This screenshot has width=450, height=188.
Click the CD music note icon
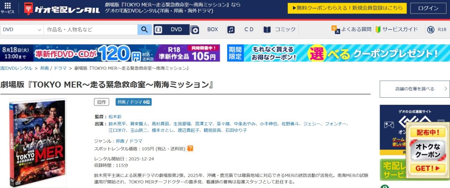pos(231,30)
